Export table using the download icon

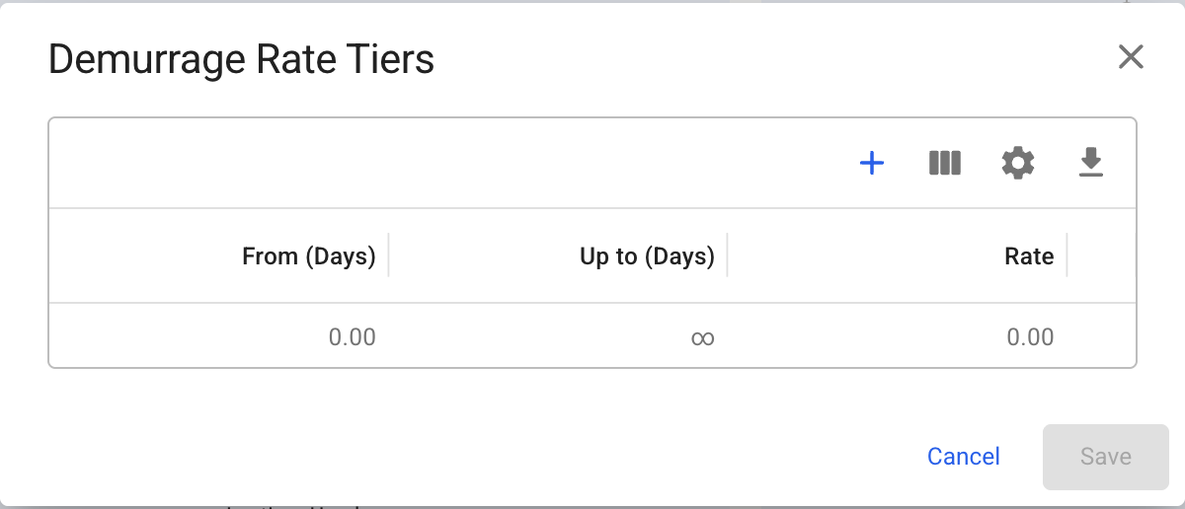(1090, 163)
